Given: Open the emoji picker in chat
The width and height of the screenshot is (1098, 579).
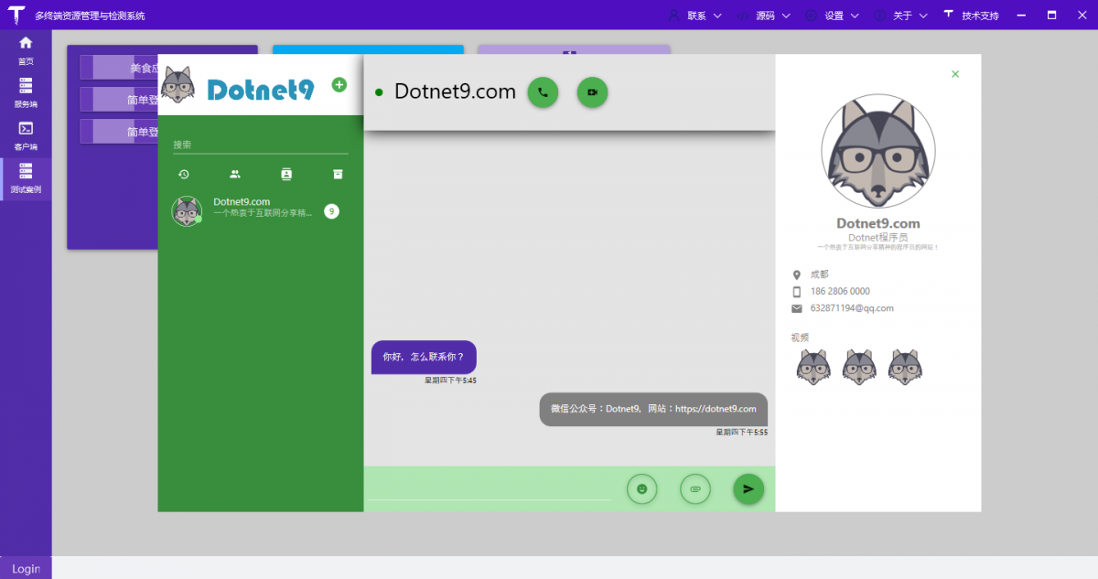Looking at the screenshot, I should (x=641, y=488).
